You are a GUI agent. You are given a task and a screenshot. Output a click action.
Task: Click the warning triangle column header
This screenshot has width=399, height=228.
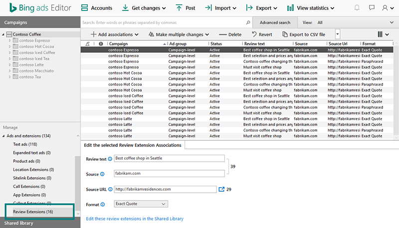(x=88, y=44)
